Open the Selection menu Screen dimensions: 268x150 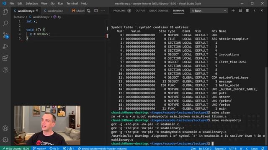pyautogui.click(x=32, y=3)
